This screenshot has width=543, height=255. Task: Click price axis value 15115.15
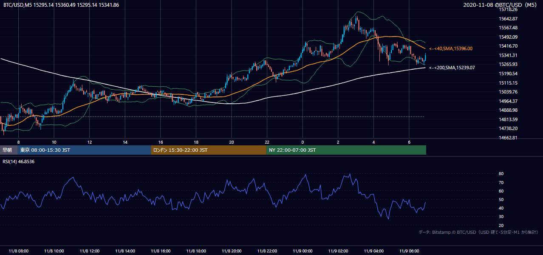[x=508, y=83]
